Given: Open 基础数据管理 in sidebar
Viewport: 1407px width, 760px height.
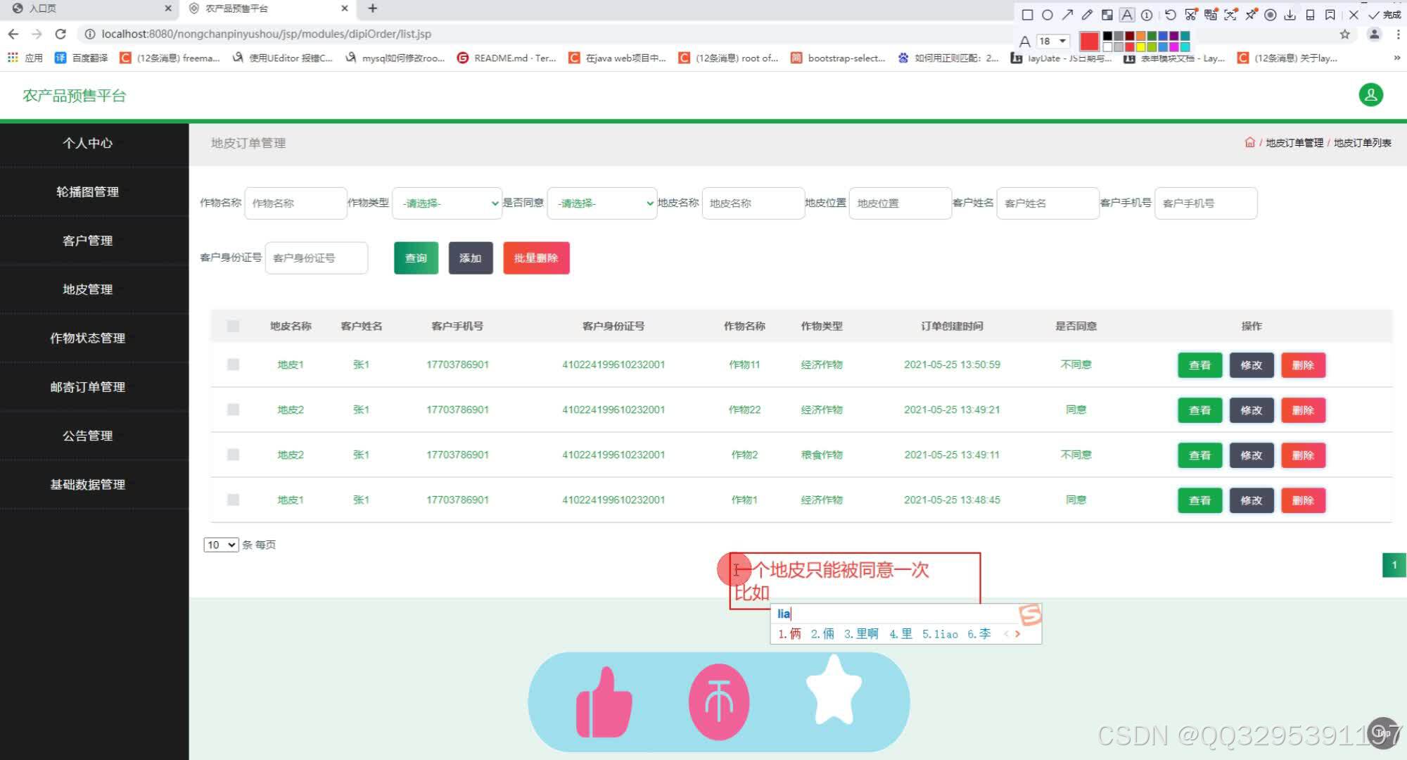Looking at the screenshot, I should coord(87,484).
